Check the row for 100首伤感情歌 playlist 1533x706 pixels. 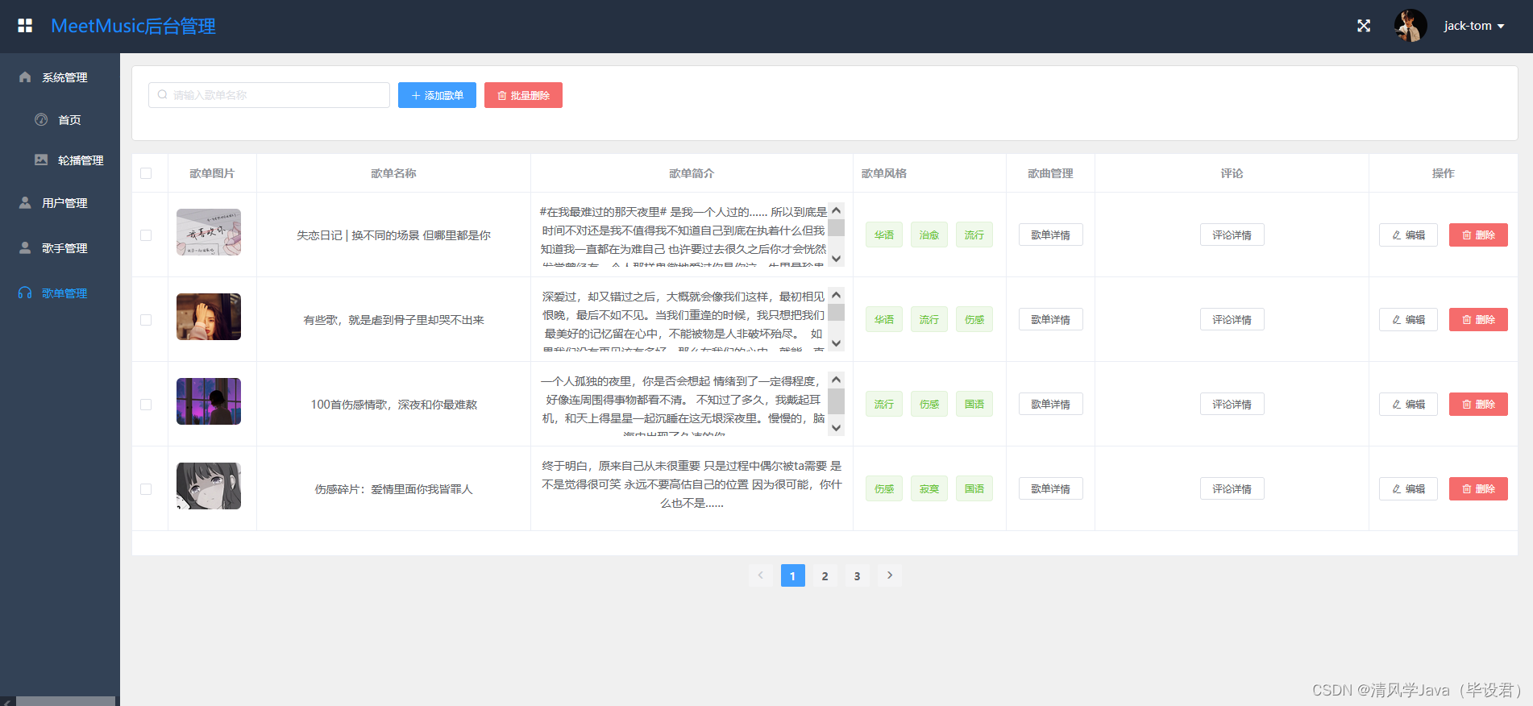tap(146, 405)
